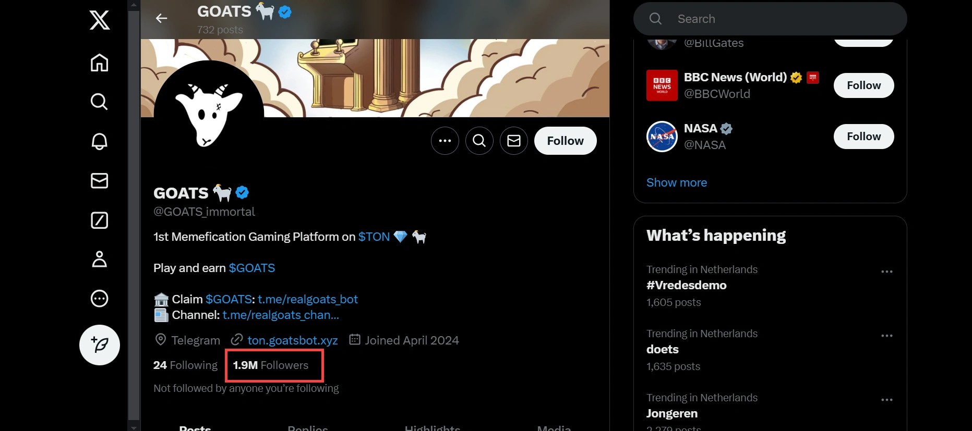Open Messages envelope in sidebar
The image size is (972, 431).
[100, 181]
